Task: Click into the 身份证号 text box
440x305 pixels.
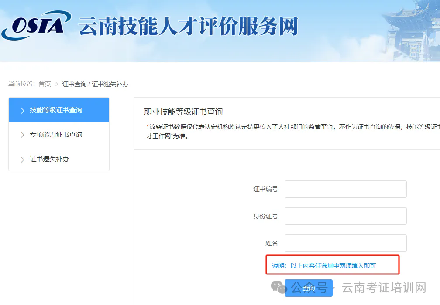Action: [345, 216]
